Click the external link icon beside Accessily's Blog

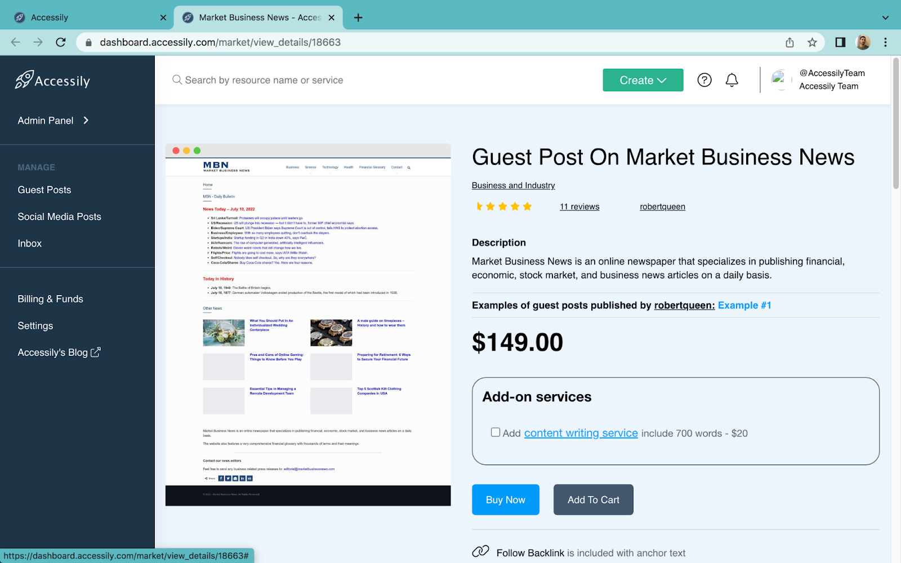pyautogui.click(x=96, y=352)
